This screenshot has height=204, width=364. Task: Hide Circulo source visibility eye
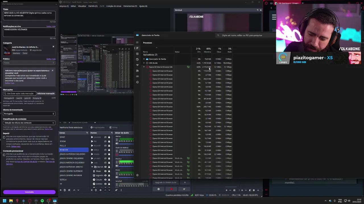tap(105, 180)
